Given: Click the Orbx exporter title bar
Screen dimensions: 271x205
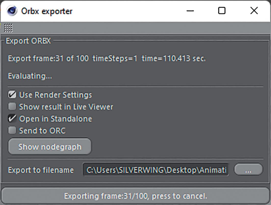Looking at the screenshot, I should click(x=102, y=11).
